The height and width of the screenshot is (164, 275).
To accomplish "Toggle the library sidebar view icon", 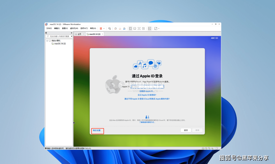I will click(x=130, y=29).
